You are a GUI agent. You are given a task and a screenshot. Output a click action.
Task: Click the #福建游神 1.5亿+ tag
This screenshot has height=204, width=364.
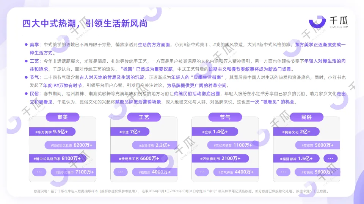point(296,158)
